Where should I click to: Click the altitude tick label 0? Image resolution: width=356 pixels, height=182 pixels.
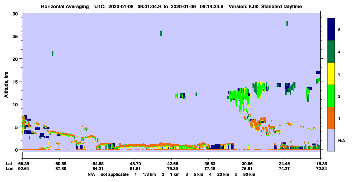[x=17, y=150]
